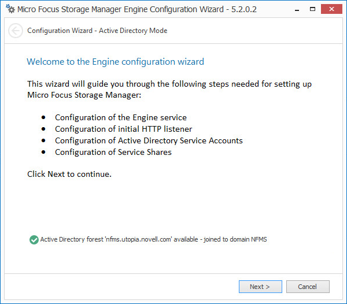
Task: Select 'Configuration of the Engine service' step text
Action: coord(121,117)
